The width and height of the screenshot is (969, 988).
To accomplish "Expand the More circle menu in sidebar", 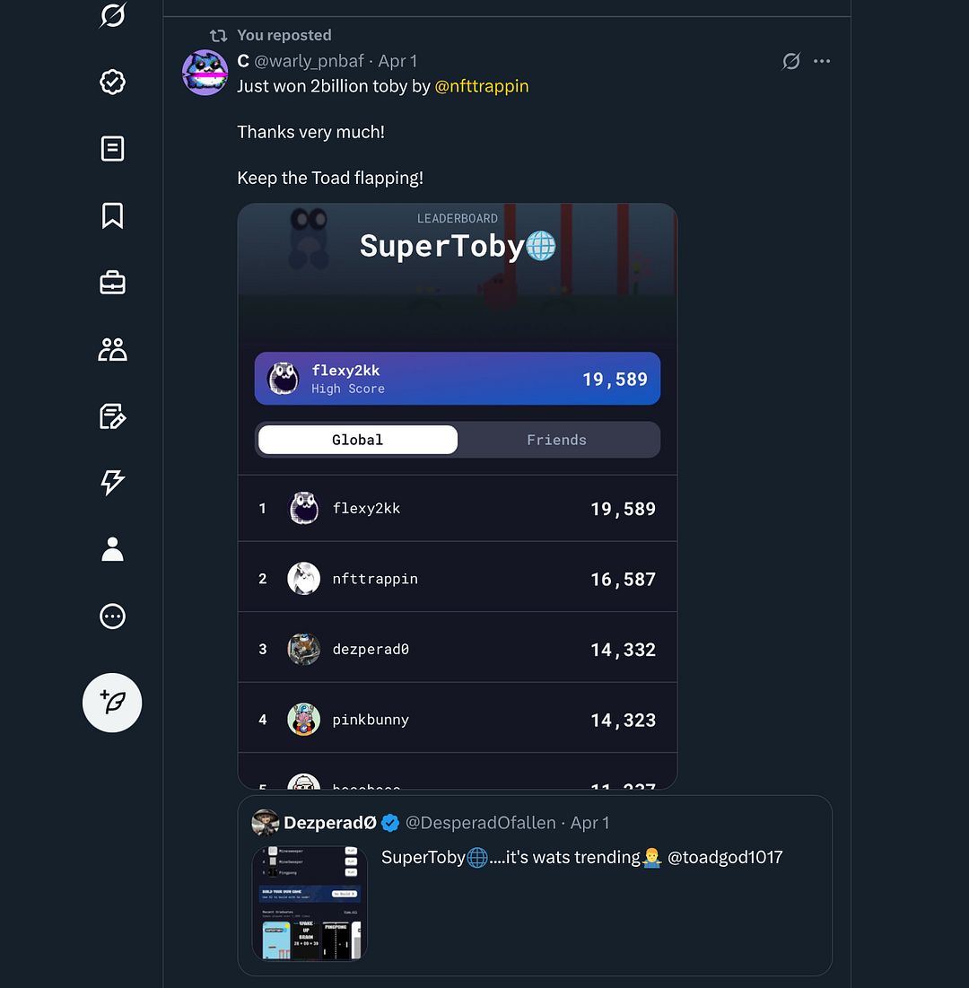I will (x=112, y=616).
